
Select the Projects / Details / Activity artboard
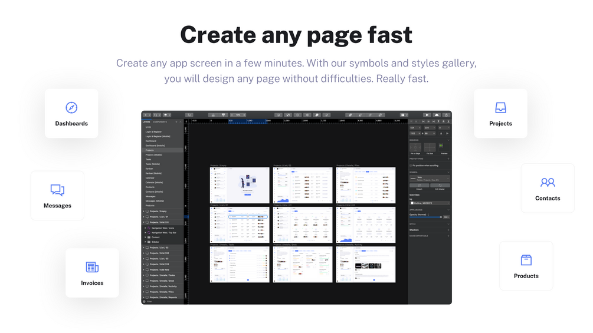click(366, 264)
